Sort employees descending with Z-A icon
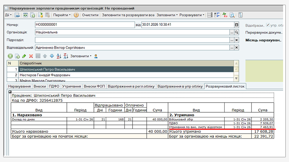This screenshot has width=289, height=162. 66,56
